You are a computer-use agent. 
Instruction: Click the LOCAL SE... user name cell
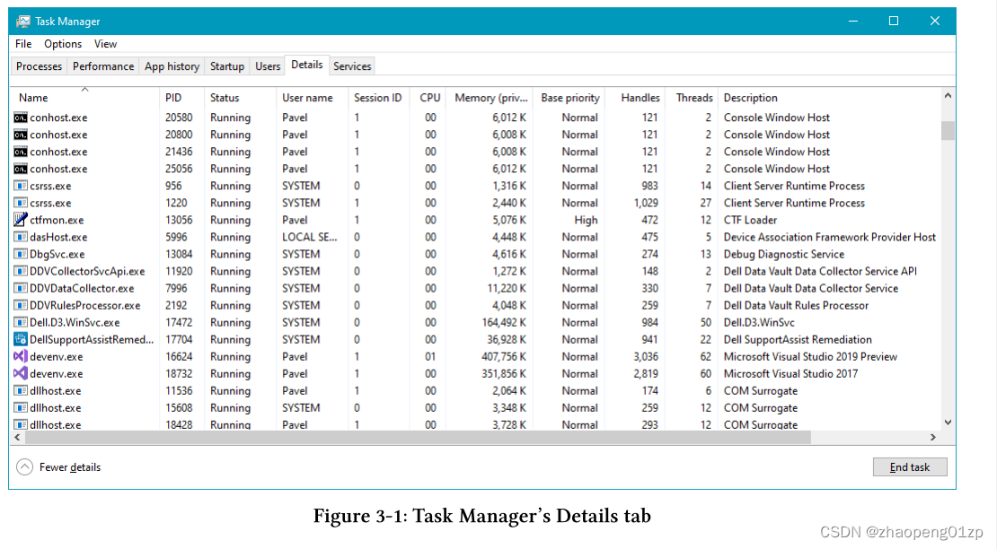(x=310, y=238)
